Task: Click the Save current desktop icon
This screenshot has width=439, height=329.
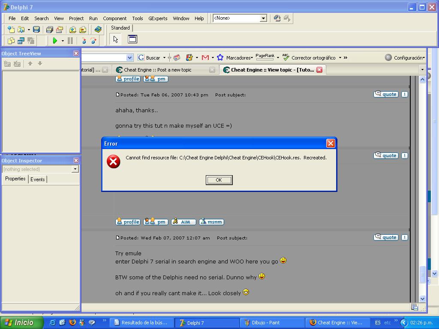Action: pyautogui.click(x=277, y=18)
